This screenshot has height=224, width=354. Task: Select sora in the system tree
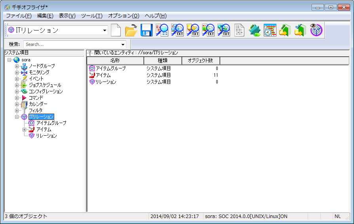tap(26, 60)
